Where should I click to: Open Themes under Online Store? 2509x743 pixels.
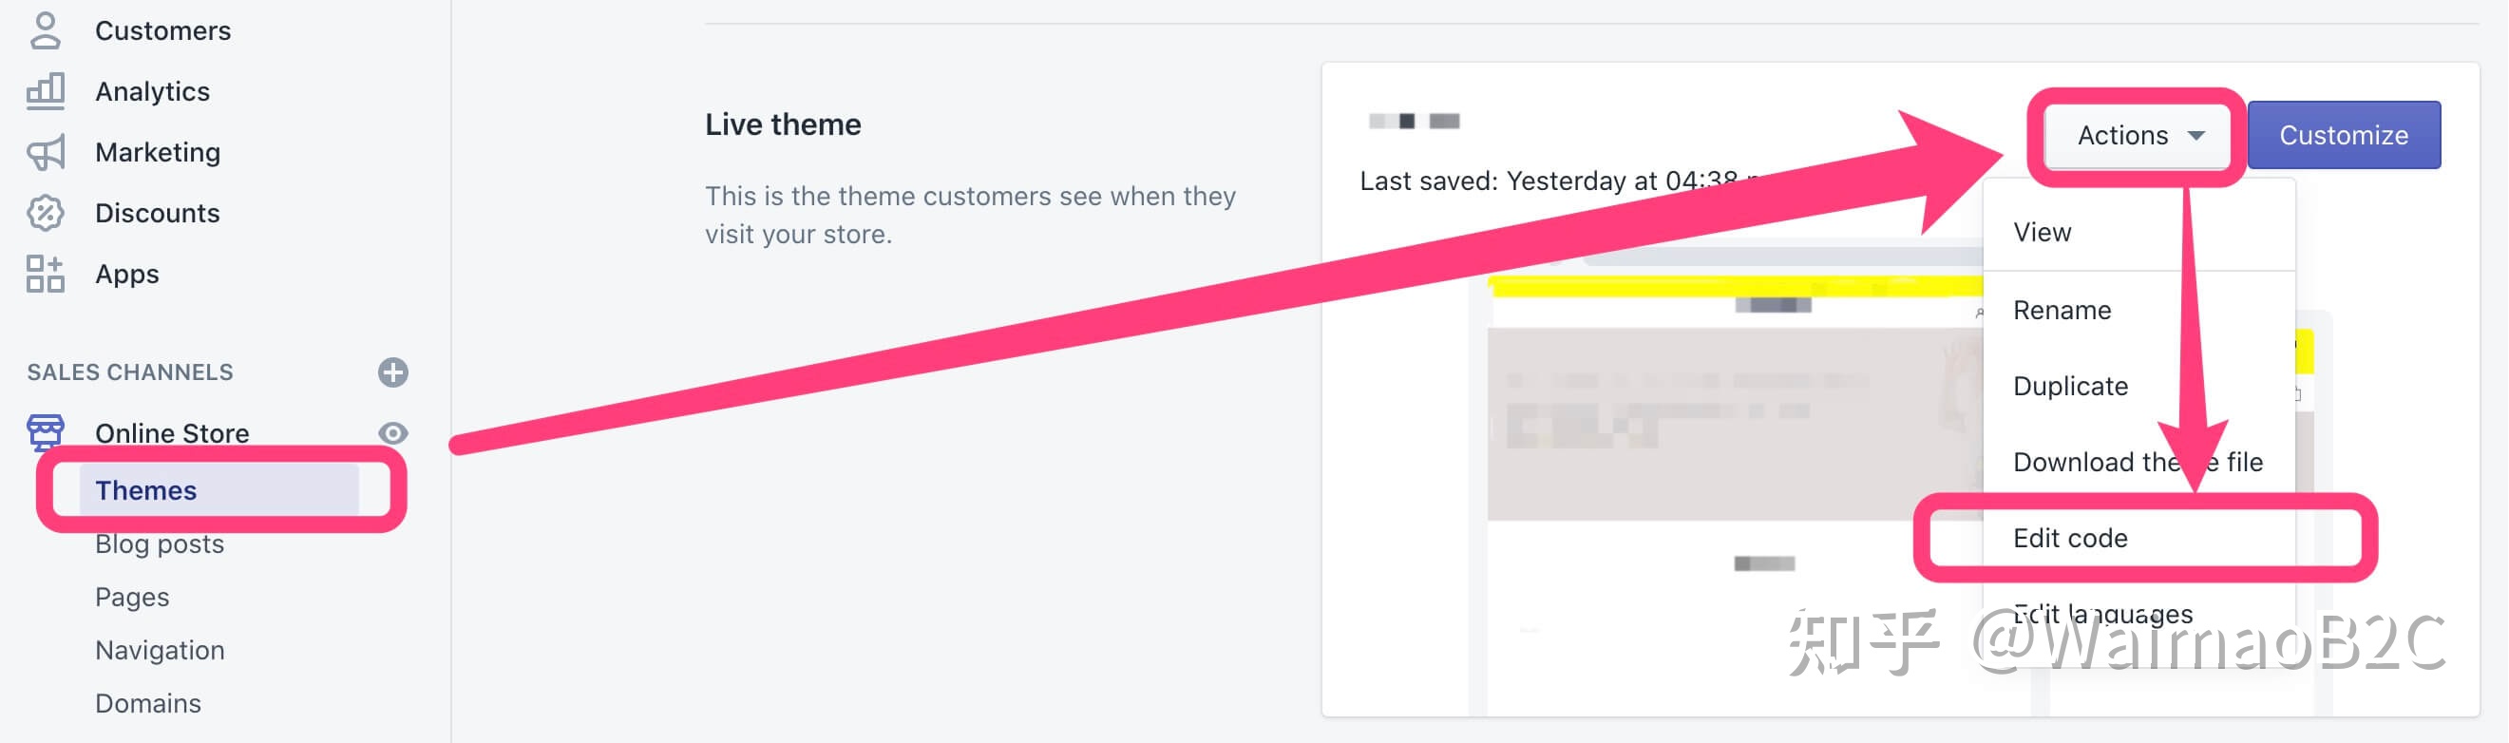click(146, 490)
